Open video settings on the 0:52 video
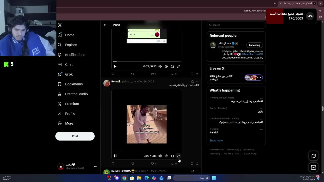The height and width of the screenshot is (182, 324). pos(166,66)
